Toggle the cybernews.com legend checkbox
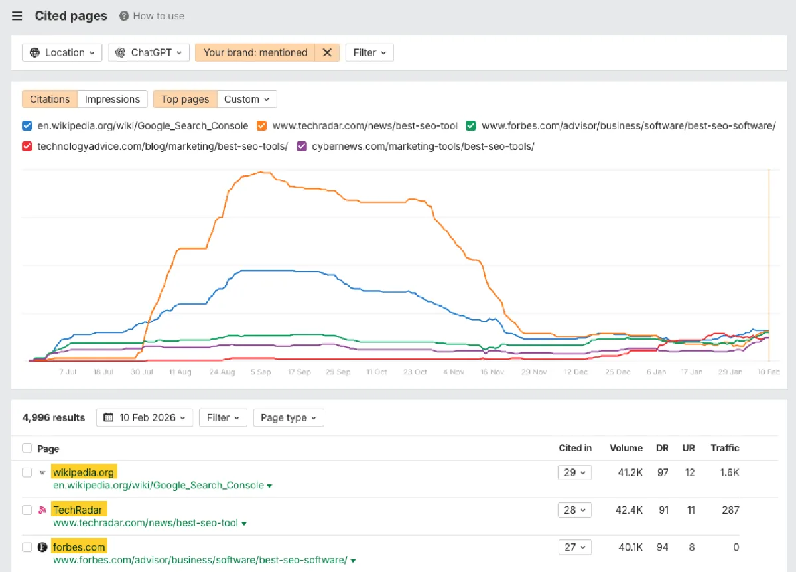This screenshot has width=796, height=572. click(x=302, y=146)
